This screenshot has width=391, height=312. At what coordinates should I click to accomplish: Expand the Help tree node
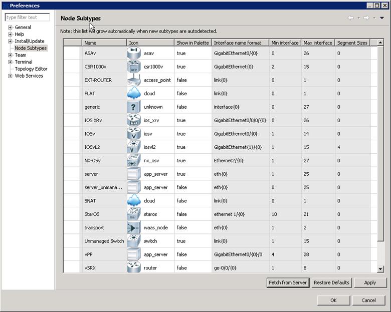click(10, 35)
